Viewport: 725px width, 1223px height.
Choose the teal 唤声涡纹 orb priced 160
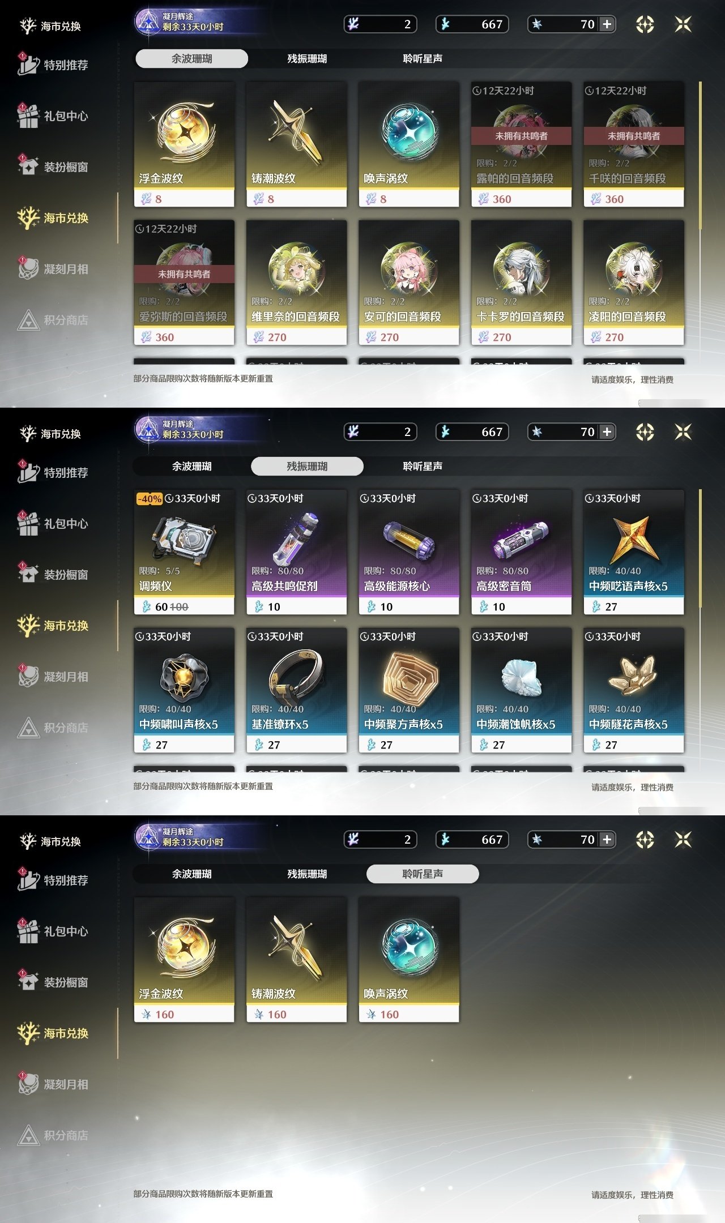click(x=409, y=960)
